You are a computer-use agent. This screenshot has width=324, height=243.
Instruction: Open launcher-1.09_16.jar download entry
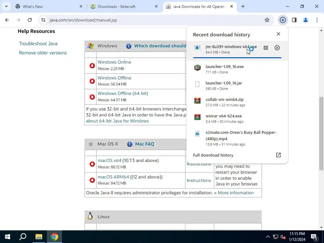click(x=237, y=85)
